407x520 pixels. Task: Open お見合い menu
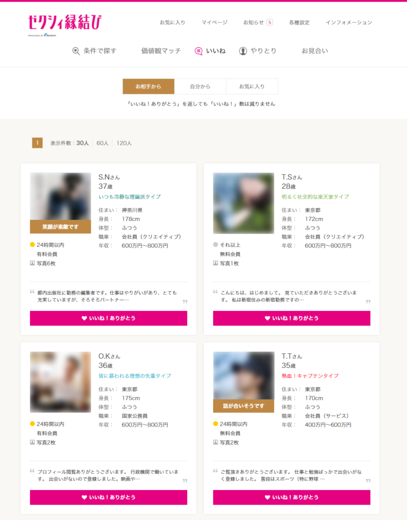pyautogui.click(x=315, y=51)
